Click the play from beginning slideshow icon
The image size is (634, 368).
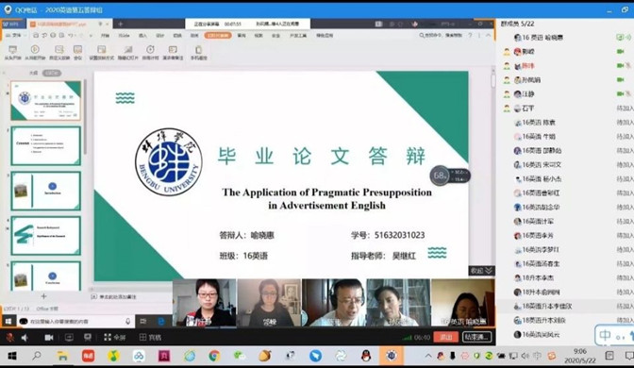pos(12,52)
